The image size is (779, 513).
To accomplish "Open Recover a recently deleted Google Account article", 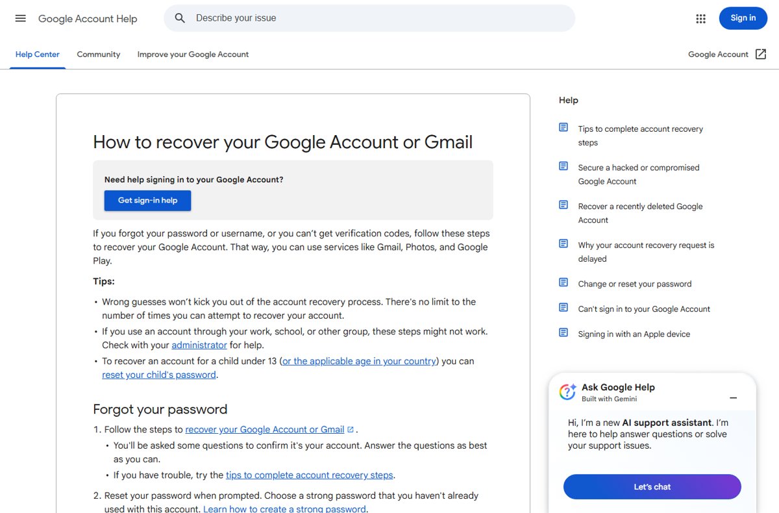I will pyautogui.click(x=641, y=213).
